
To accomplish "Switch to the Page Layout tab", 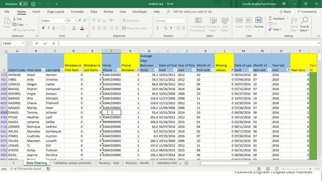I will coord(56,12).
